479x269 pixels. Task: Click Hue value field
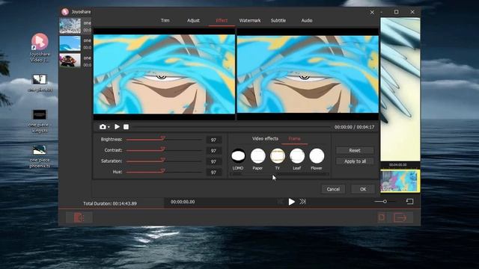[213, 173]
